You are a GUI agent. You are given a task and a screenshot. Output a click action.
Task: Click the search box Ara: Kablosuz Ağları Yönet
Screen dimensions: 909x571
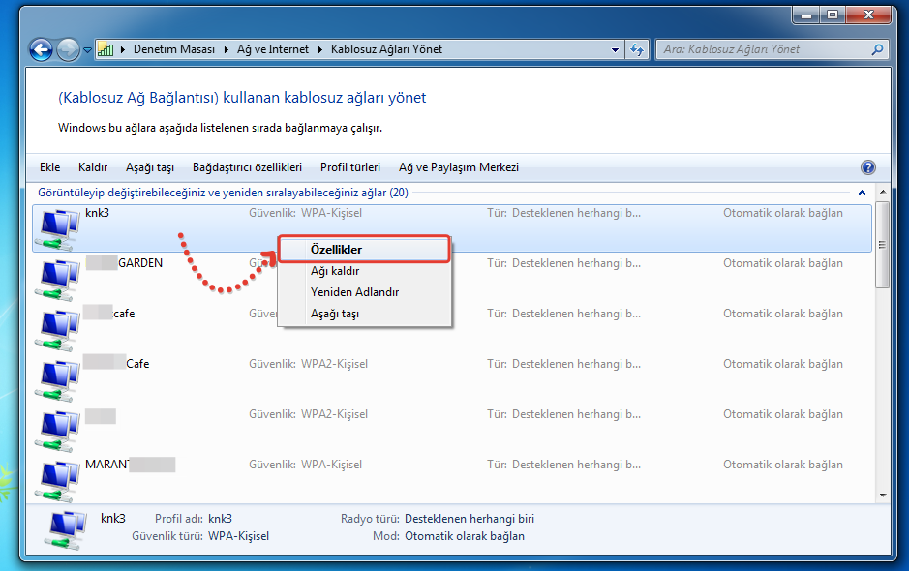click(763, 49)
